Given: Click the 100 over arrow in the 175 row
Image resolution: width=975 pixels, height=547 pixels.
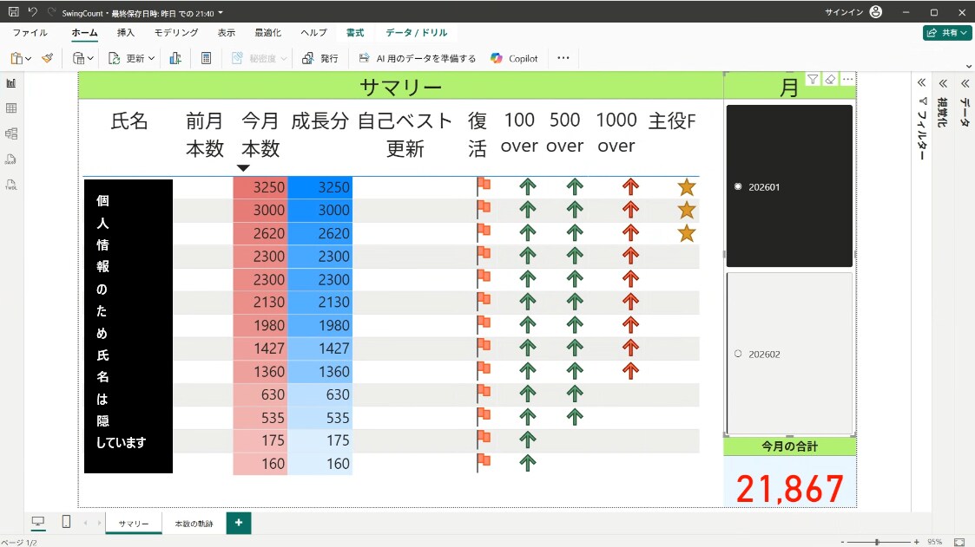Looking at the screenshot, I should pyautogui.click(x=527, y=440).
